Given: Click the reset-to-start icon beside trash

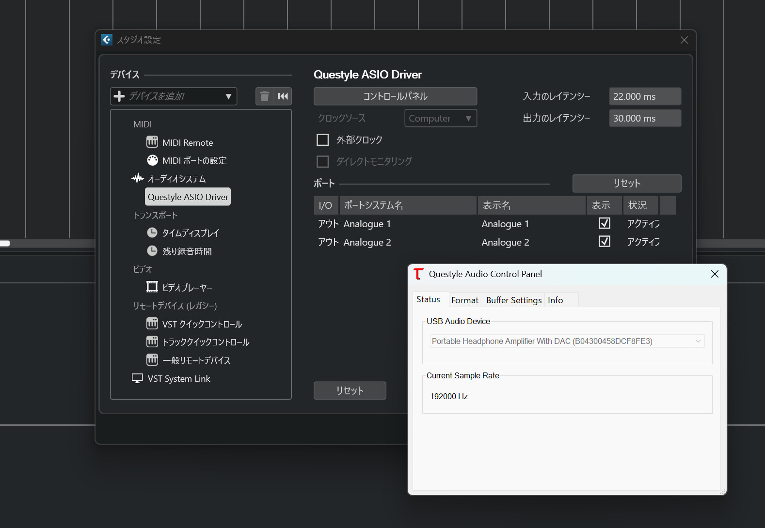Looking at the screenshot, I should coord(283,96).
